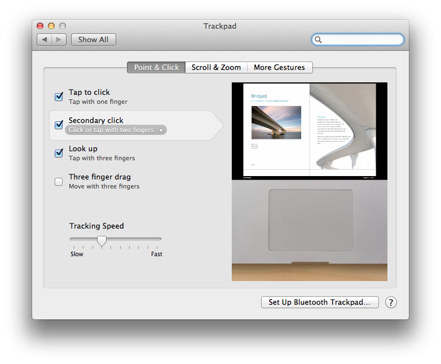Click the 'Trackpad' window title
This screenshot has height=364, width=441.
coord(220,26)
